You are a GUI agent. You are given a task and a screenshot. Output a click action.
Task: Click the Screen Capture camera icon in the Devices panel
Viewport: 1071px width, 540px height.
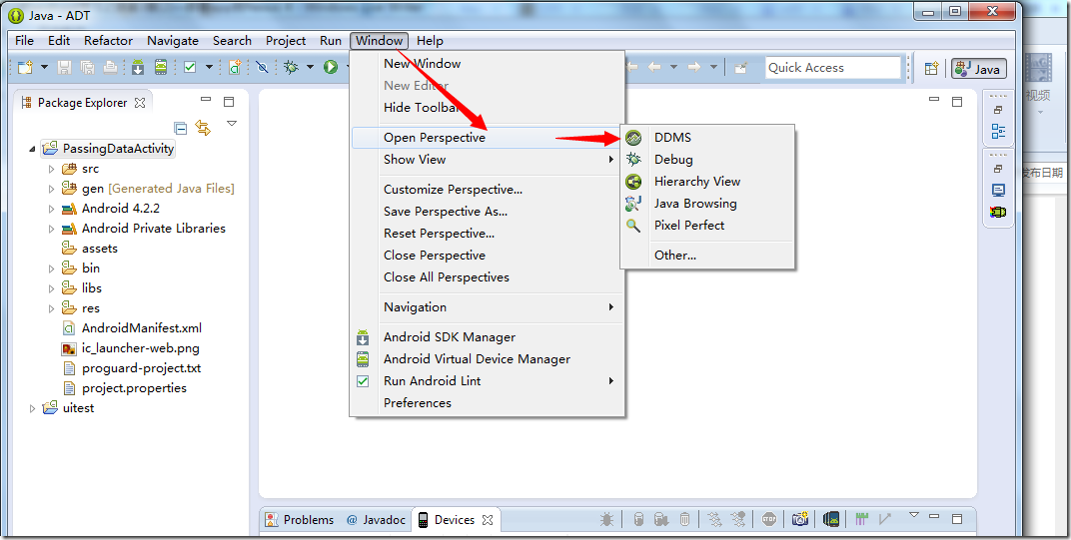point(800,519)
